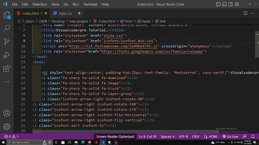The height and width of the screenshot is (145, 259).
Task: Switch to the style.css tab
Action: tap(65, 13)
